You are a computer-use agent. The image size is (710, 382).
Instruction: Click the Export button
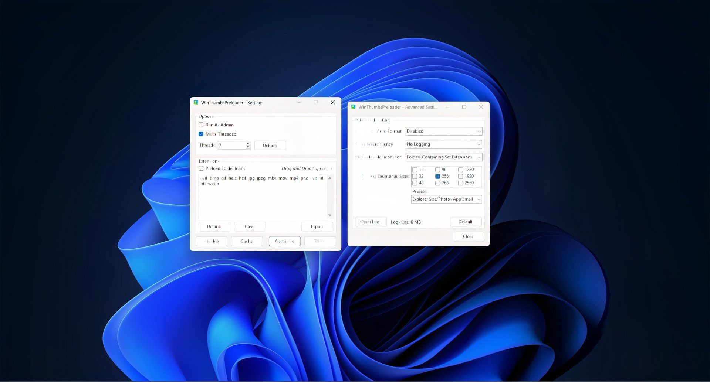[317, 226]
